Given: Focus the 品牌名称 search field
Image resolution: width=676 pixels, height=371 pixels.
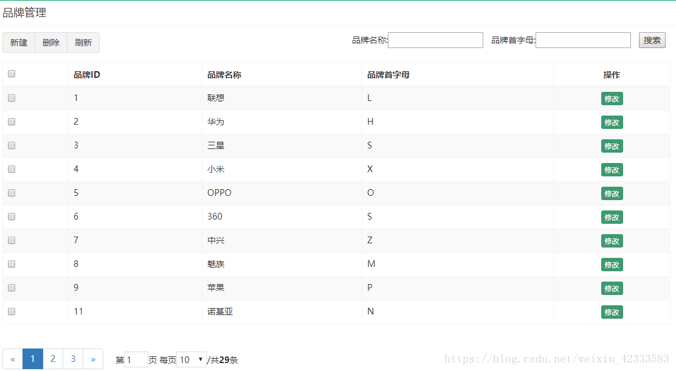Looking at the screenshot, I should 435,40.
